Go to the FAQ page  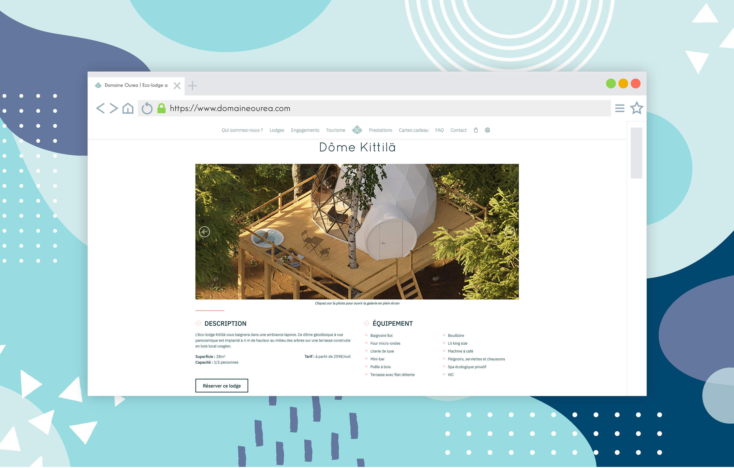click(439, 130)
